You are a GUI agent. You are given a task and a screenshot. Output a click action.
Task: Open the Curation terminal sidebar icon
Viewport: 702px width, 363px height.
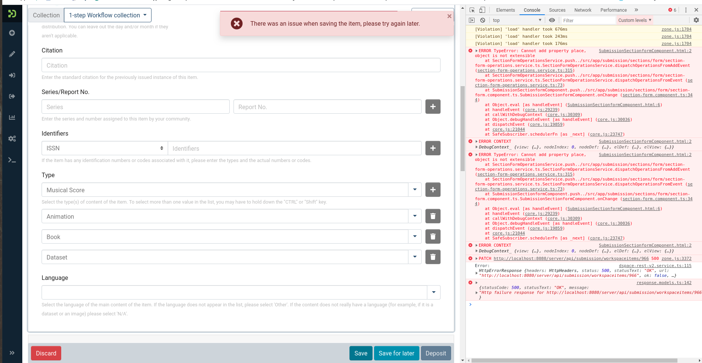[x=12, y=160]
